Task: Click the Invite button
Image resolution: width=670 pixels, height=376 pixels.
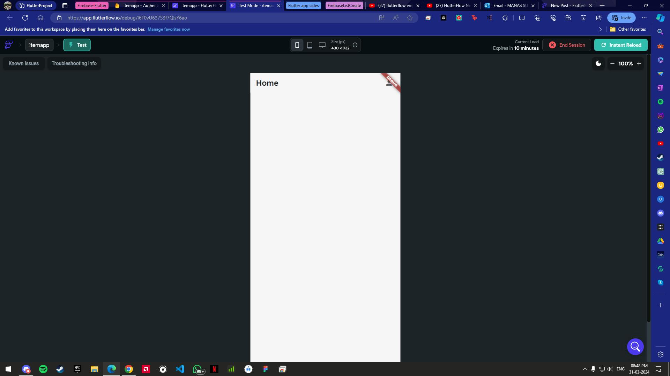Action: [621, 18]
